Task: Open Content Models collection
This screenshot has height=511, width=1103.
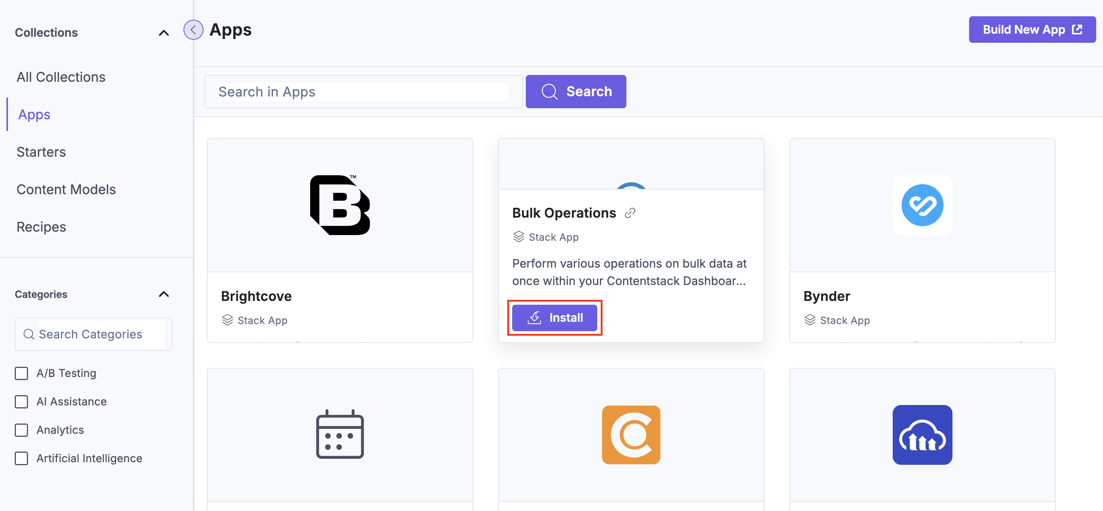Action: pos(66,189)
